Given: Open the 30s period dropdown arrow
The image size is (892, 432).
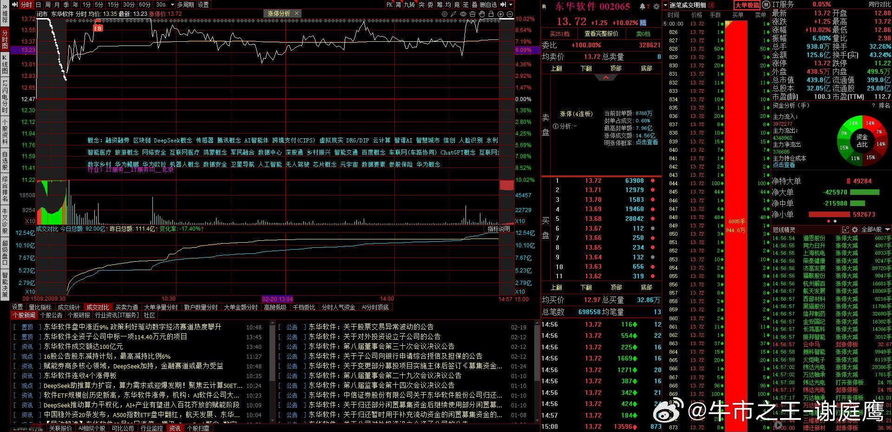Looking at the screenshot, I should (x=172, y=5).
